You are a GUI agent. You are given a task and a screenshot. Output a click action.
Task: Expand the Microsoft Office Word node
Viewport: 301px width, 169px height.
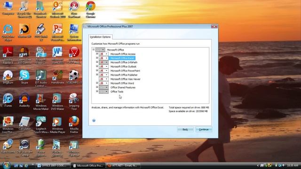pos(97,83)
